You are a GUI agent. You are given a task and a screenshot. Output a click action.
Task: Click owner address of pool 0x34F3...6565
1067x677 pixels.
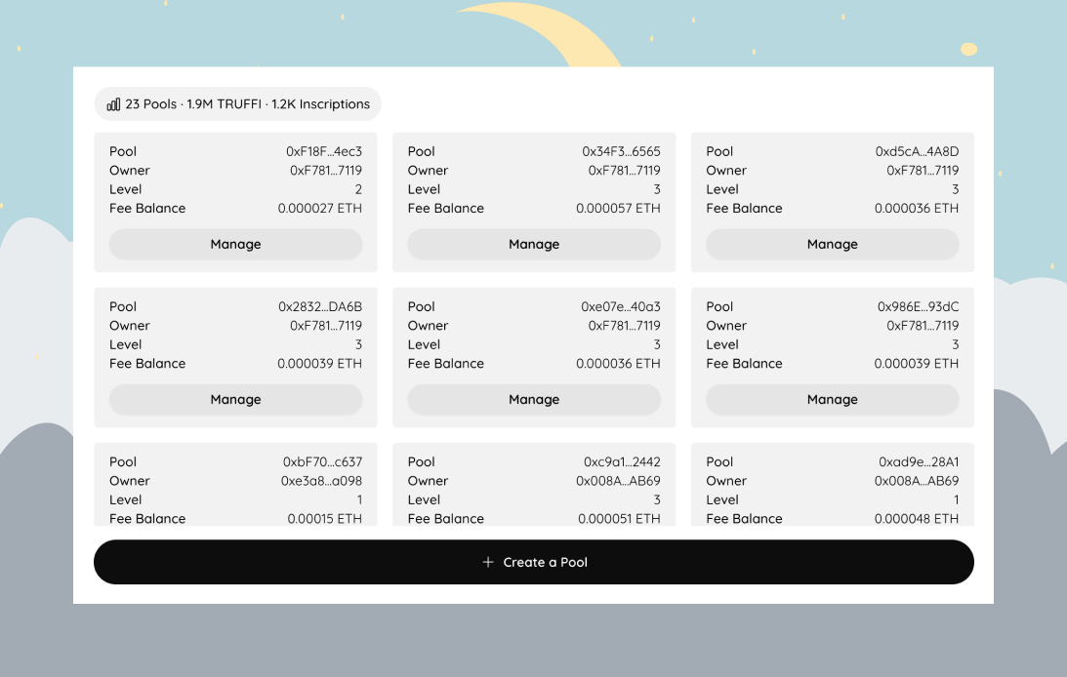click(x=624, y=171)
